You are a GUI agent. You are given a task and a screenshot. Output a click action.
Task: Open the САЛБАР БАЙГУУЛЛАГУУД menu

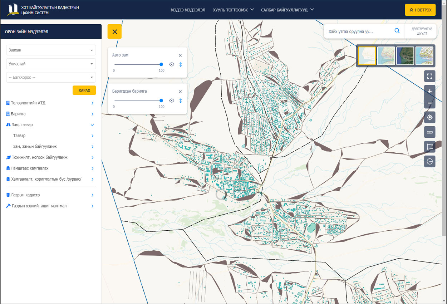(287, 10)
